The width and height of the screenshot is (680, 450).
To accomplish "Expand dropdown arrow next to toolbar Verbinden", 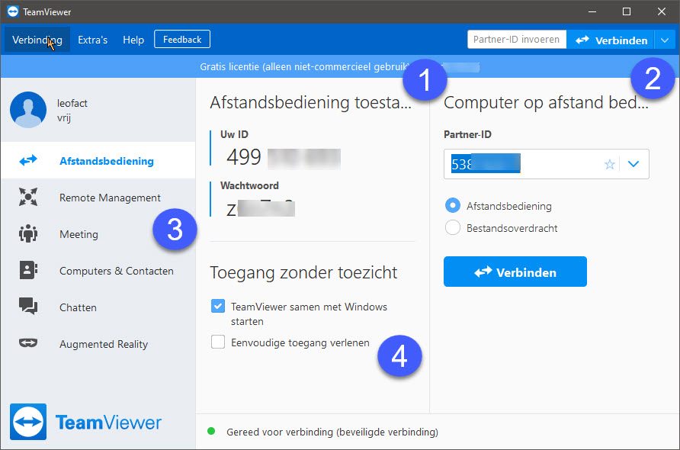I will (x=665, y=40).
